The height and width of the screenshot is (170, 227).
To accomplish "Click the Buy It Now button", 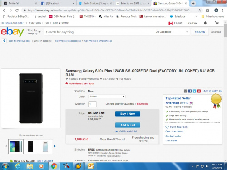I will click(x=128, y=114).
